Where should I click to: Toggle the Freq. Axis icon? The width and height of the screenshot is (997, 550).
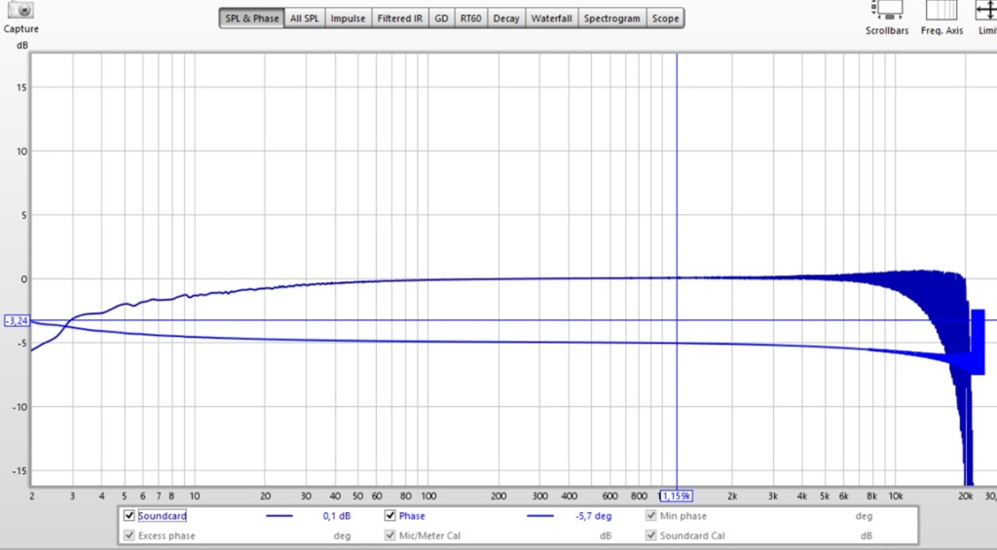tap(942, 10)
